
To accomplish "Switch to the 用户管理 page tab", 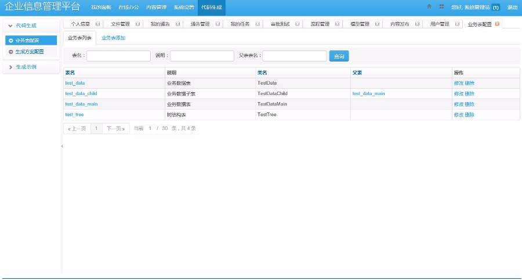I will tap(440, 24).
